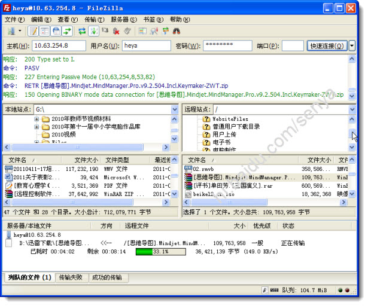This screenshot has width=368, height=306.
Task: Open 编辑(E) menu
Action: click(x=41, y=20)
